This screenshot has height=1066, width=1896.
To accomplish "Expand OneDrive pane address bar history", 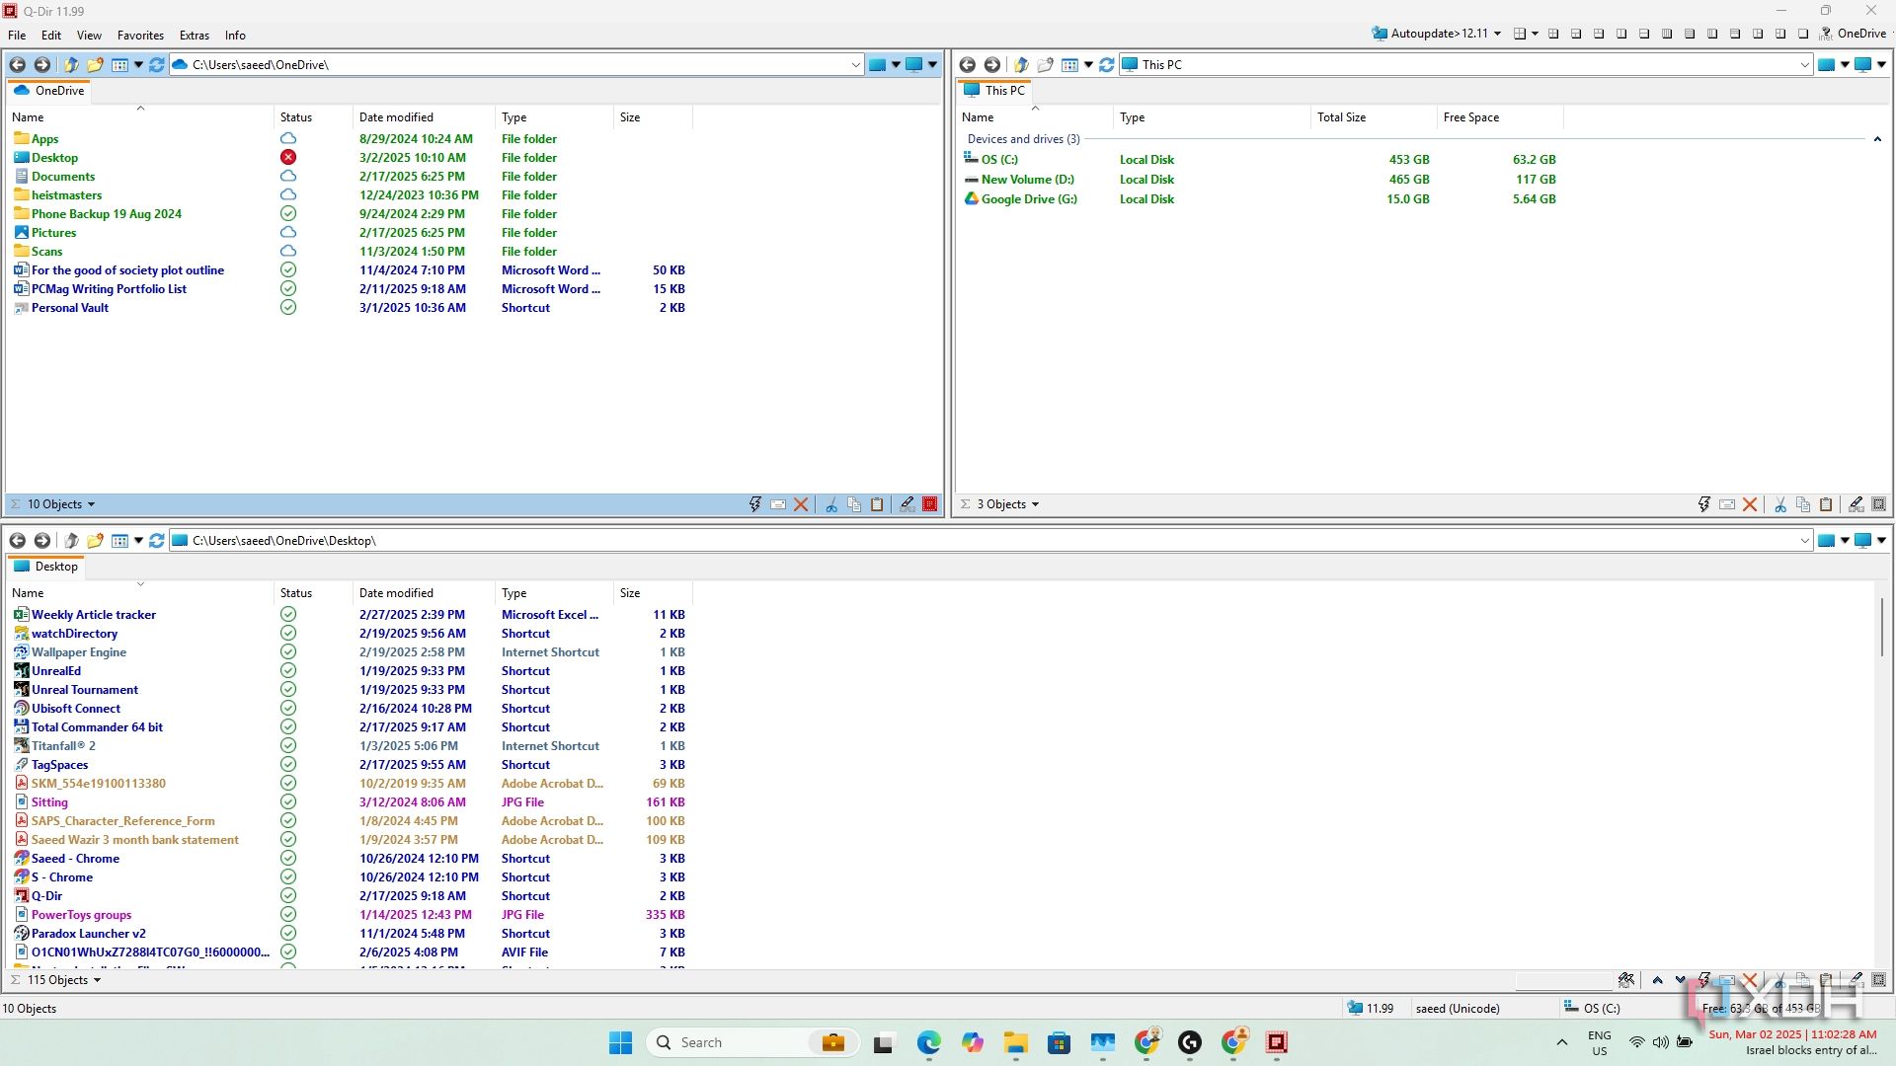I will [855, 65].
